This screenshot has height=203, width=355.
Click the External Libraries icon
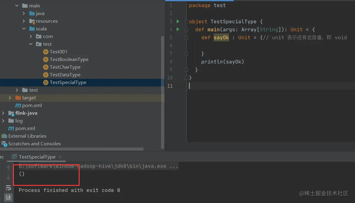[x=4, y=136]
